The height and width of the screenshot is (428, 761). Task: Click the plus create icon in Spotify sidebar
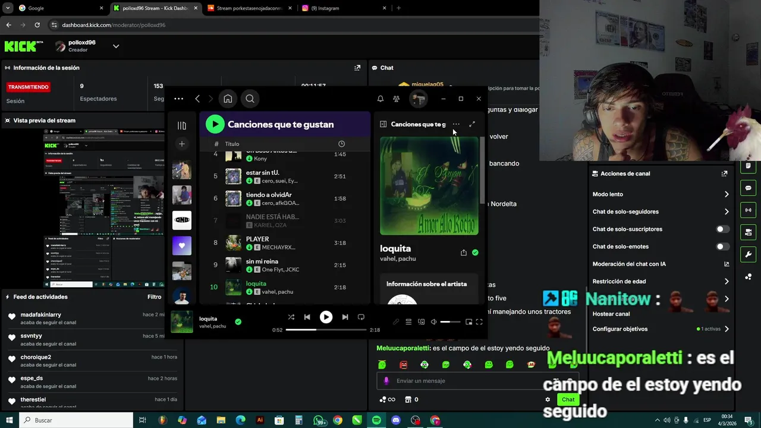pyautogui.click(x=182, y=144)
